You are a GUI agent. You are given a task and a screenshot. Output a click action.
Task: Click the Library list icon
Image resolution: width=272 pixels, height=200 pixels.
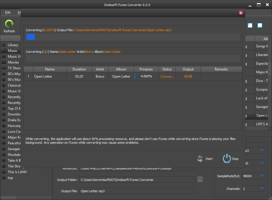point(4,45)
